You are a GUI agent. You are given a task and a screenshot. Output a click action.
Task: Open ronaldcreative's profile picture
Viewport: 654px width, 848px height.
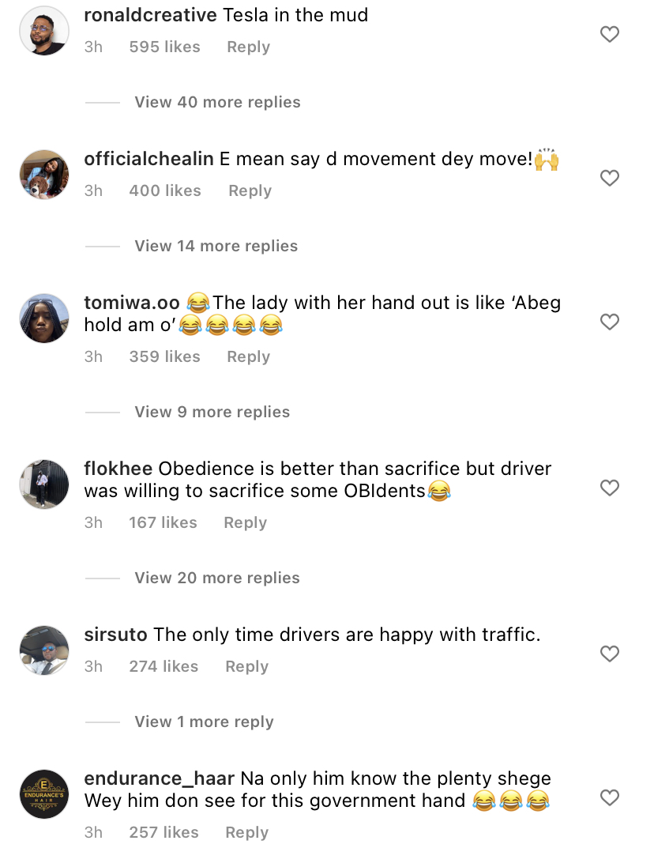tap(44, 31)
